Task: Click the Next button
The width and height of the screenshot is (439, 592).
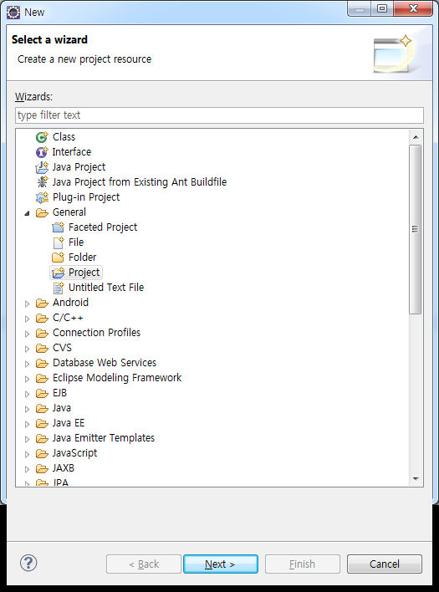Action: tap(221, 564)
